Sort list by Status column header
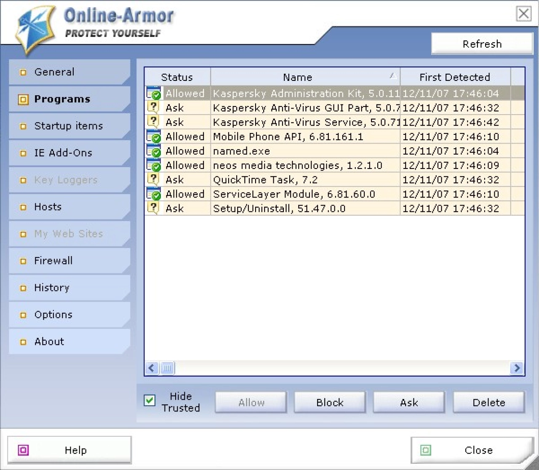The height and width of the screenshot is (470, 539). [x=177, y=77]
